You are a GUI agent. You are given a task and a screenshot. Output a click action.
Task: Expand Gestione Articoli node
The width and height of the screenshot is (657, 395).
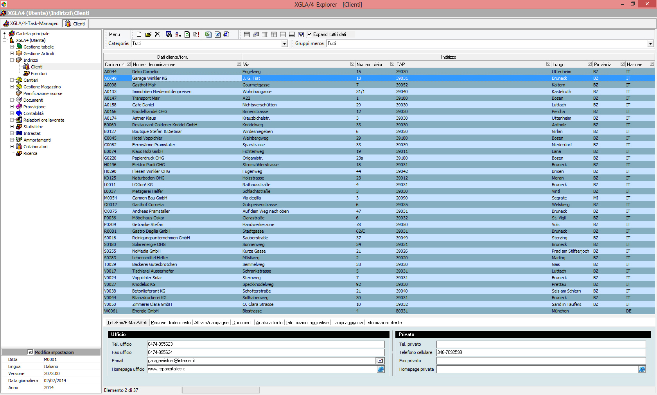(12, 54)
